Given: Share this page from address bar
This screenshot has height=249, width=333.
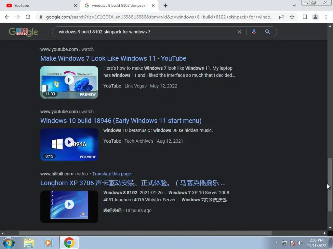Looking at the screenshot, I should (x=282, y=17).
